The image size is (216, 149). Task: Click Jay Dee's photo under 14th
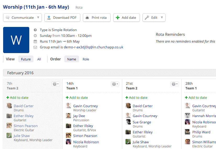(x=69, y=116)
